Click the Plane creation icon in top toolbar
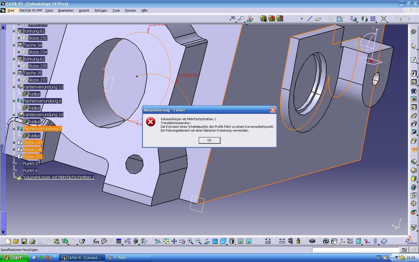The height and width of the screenshot is (262, 419). pos(318,19)
